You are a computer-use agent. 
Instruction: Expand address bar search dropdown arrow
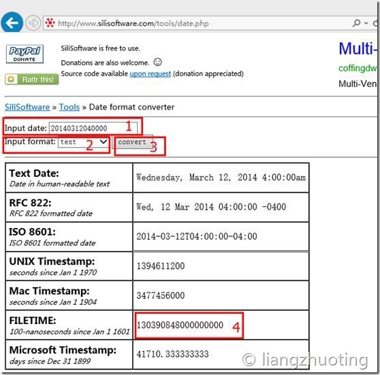pos(366,23)
